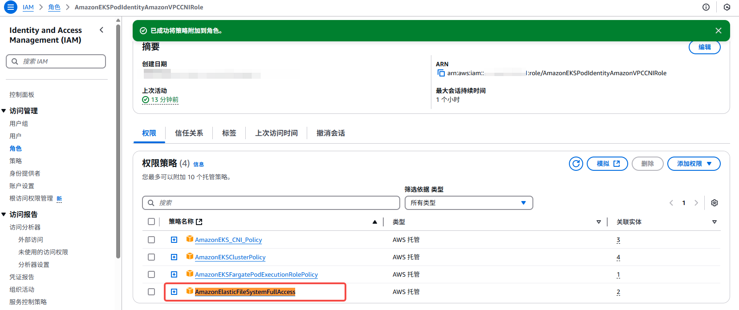Focus the policy 搜索 input field
739x310 pixels.
coord(271,203)
